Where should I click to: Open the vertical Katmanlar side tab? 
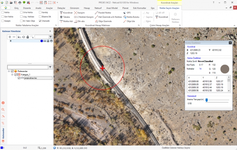(3, 135)
